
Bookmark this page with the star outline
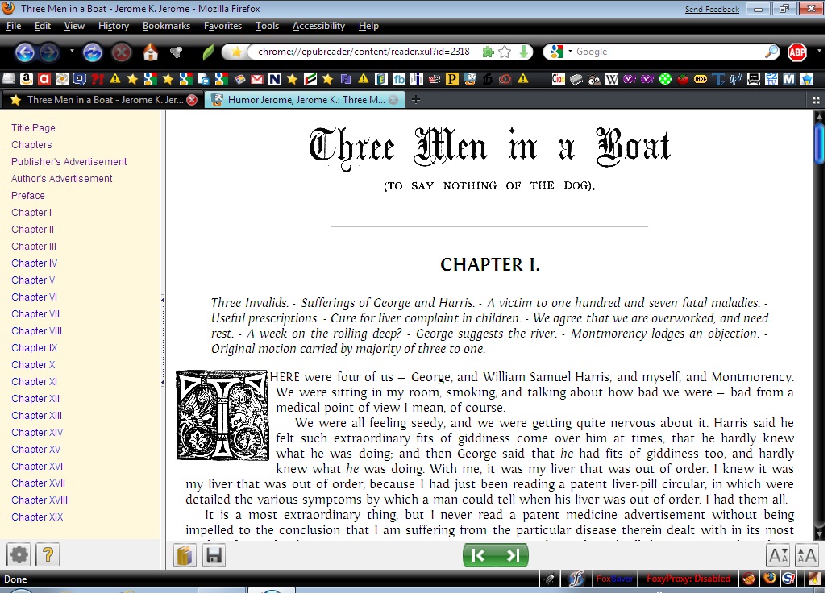coord(505,52)
